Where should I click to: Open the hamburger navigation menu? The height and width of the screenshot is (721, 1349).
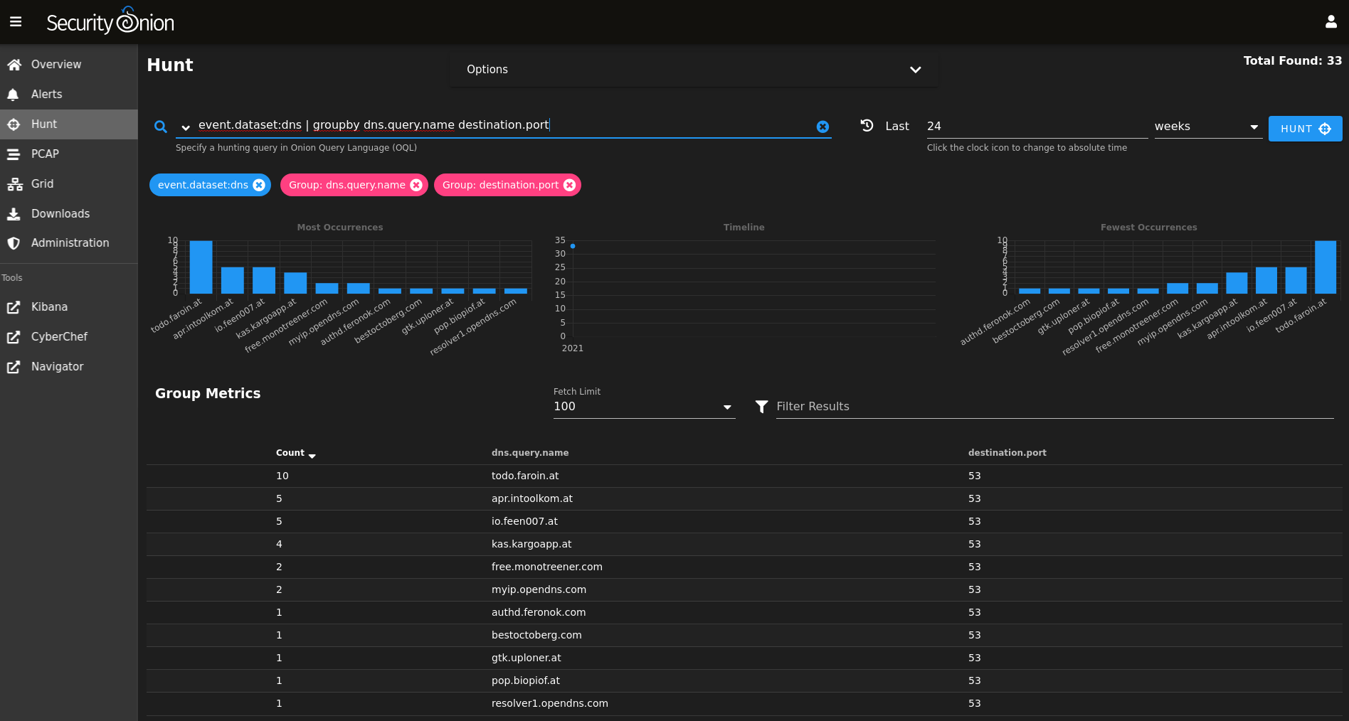[16, 22]
